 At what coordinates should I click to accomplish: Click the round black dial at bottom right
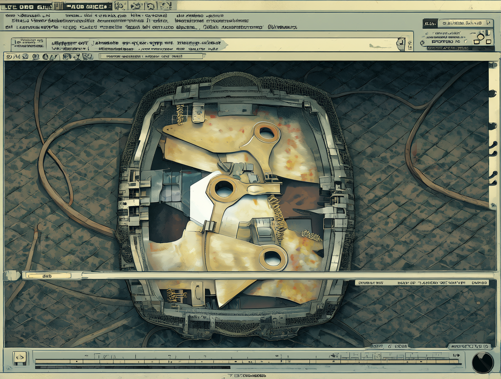click(x=482, y=363)
